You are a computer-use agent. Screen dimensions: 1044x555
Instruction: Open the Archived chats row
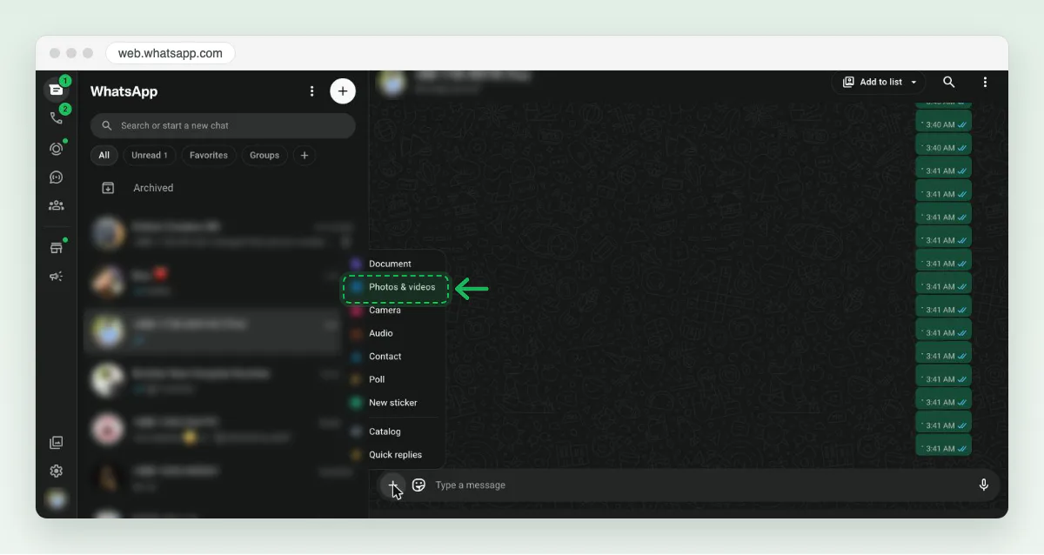223,188
